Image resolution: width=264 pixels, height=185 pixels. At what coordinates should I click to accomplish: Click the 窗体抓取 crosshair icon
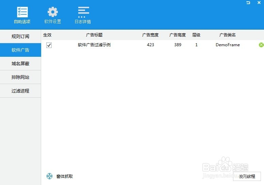[x=50, y=176]
